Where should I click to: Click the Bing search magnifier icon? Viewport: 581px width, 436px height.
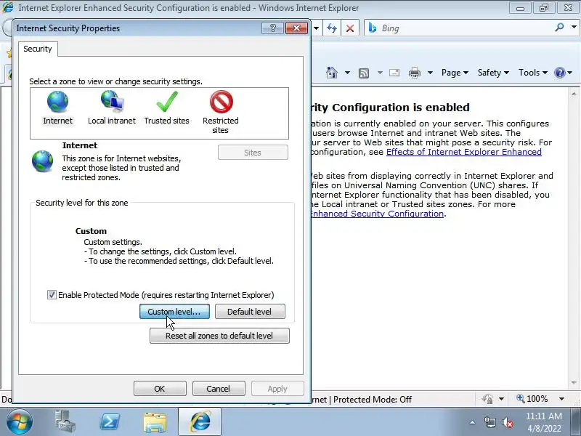(x=559, y=27)
